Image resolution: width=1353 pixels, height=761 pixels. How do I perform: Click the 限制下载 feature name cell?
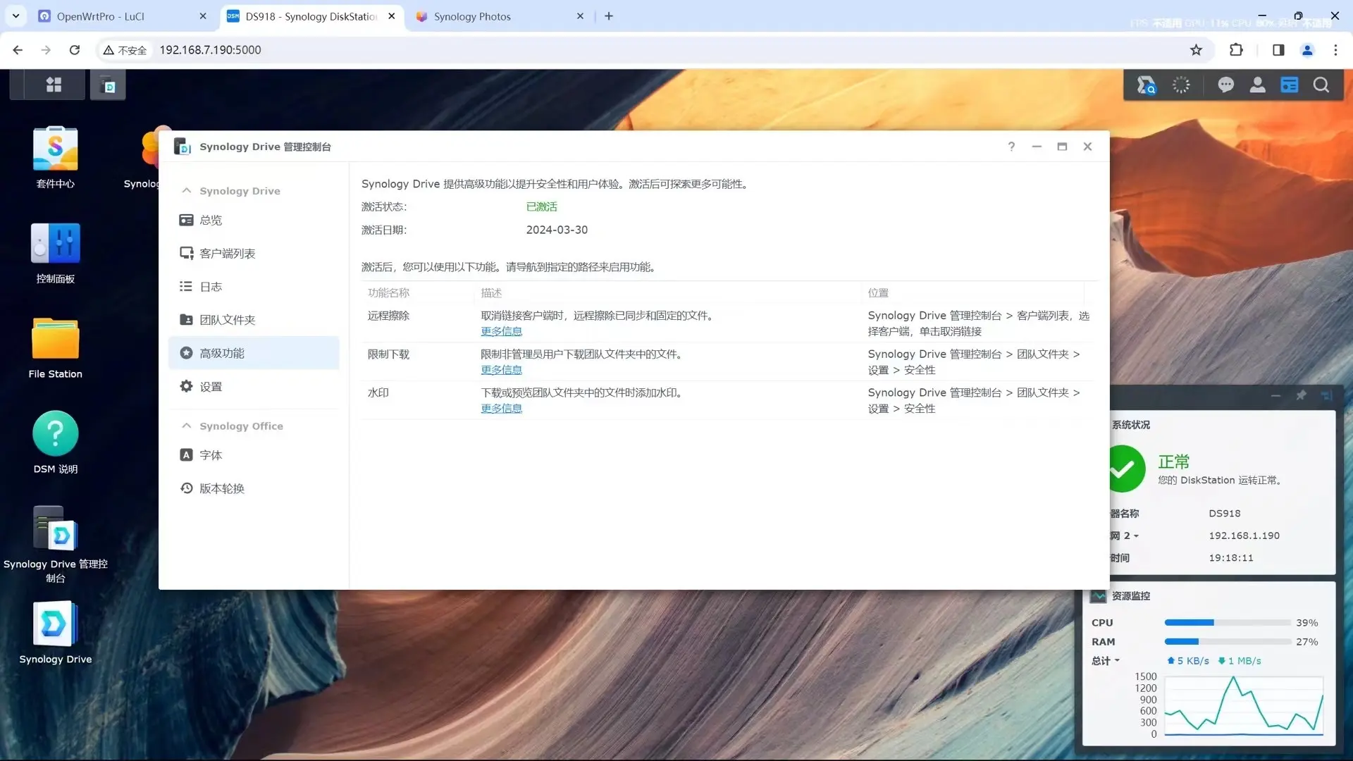pyautogui.click(x=388, y=354)
